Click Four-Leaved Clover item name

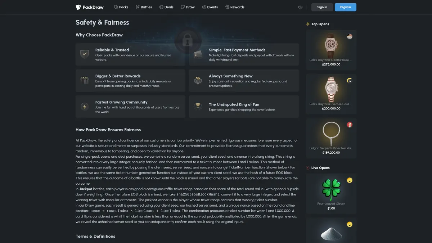tap(331, 204)
